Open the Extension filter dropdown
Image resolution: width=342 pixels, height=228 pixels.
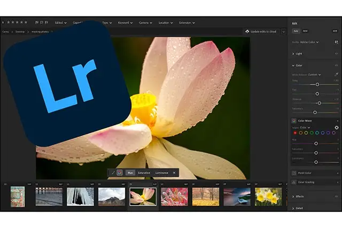[x=187, y=22]
